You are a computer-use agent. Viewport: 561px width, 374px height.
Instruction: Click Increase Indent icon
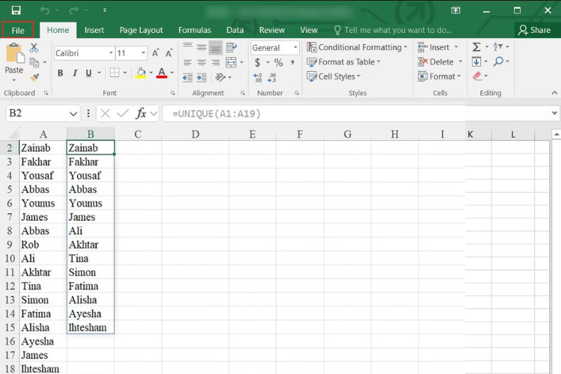(x=201, y=77)
